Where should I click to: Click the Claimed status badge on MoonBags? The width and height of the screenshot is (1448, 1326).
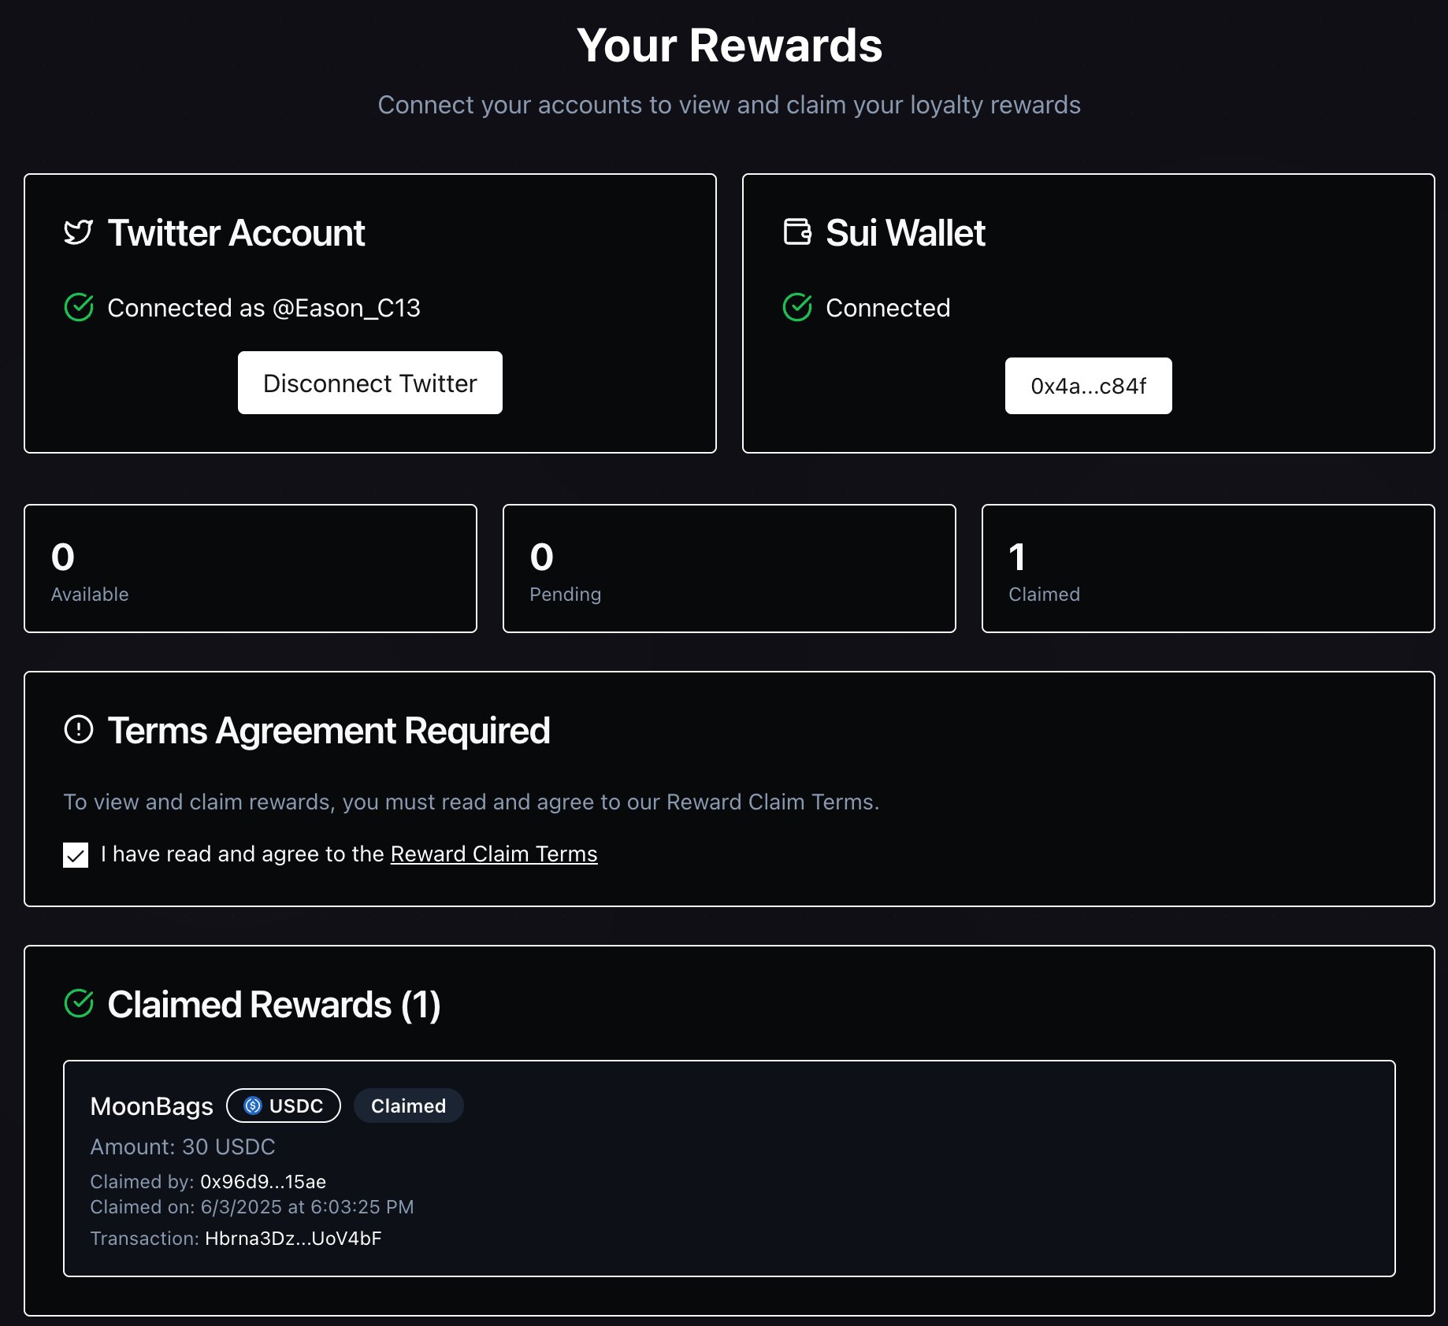408,1106
